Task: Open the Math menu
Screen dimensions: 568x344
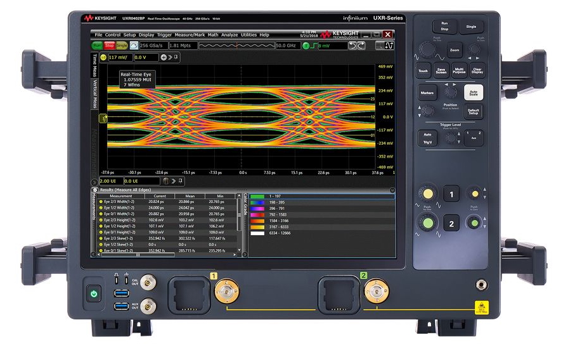Action: coord(213,35)
